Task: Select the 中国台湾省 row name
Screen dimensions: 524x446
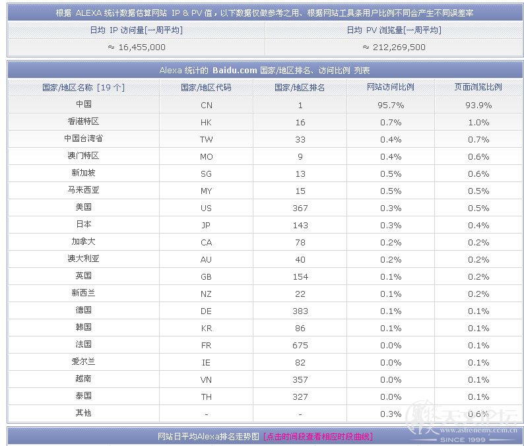Action: (84, 139)
